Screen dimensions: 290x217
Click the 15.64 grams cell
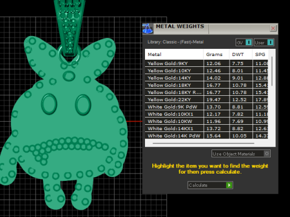[x=216, y=136]
